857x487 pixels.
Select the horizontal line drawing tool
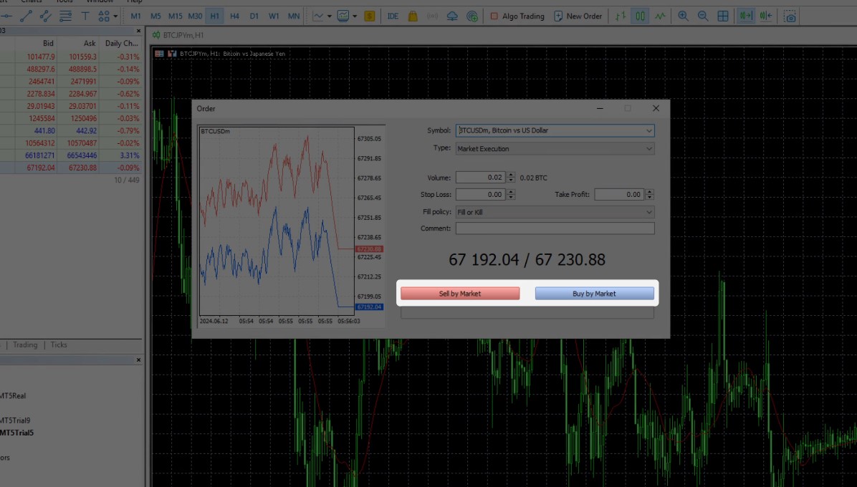pyautogui.click(x=6, y=16)
